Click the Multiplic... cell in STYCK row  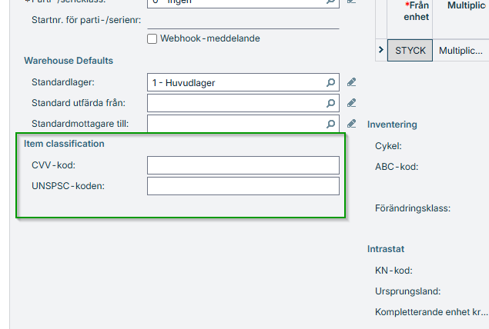tap(461, 51)
